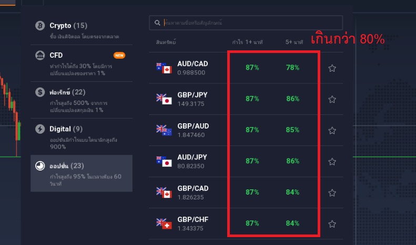Sort by the 1+ minute profit column
Screen dimensions: 416x245
247,42
